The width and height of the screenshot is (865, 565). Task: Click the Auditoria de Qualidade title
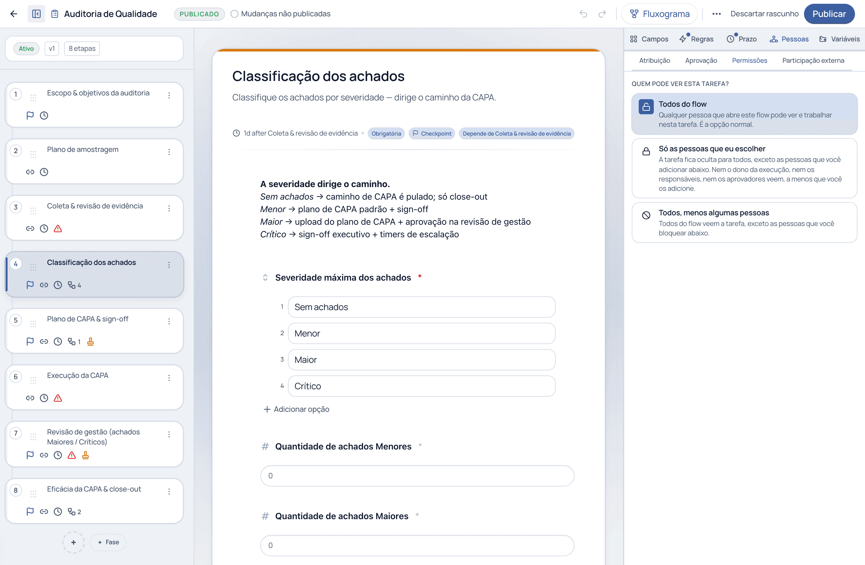111,14
